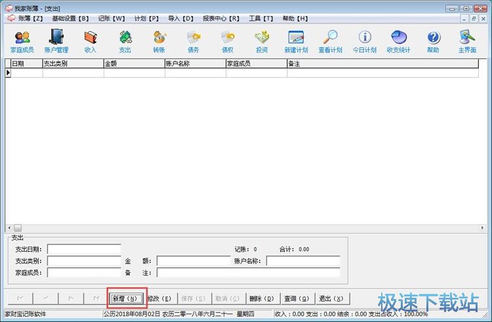Click the horizontal scrollbar right arrow
The width and height of the screenshot is (492, 322).
(482, 228)
